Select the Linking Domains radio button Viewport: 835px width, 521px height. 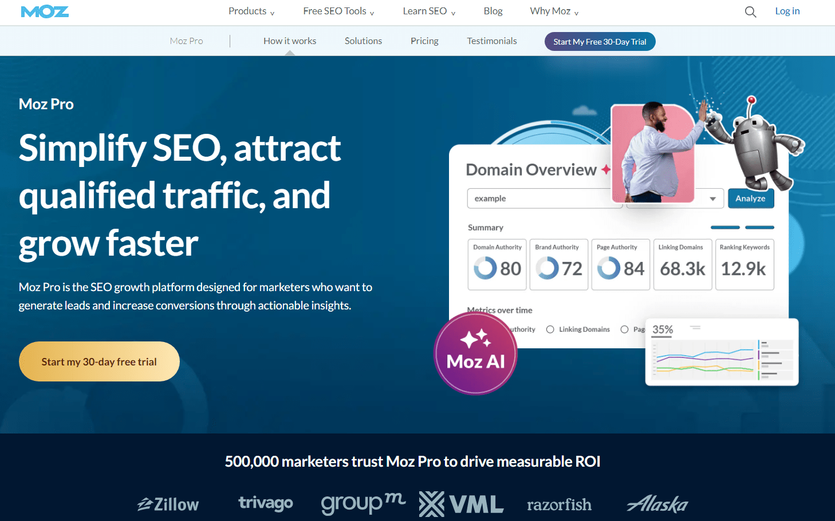[x=550, y=329]
